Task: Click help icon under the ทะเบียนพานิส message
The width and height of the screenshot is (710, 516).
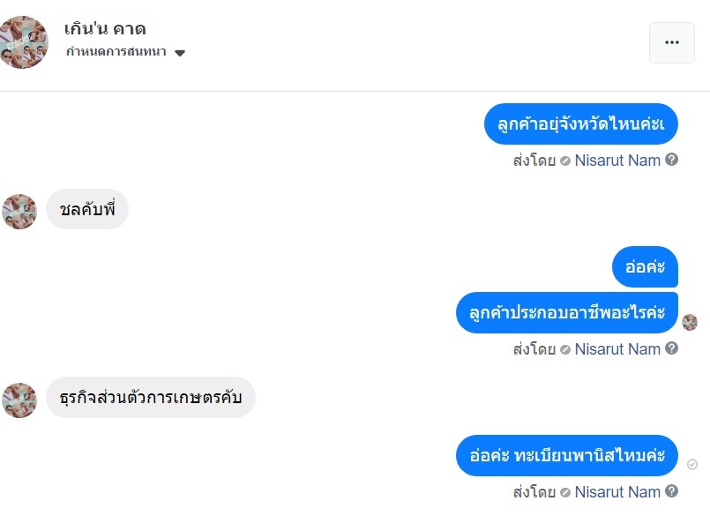Action: point(672,491)
